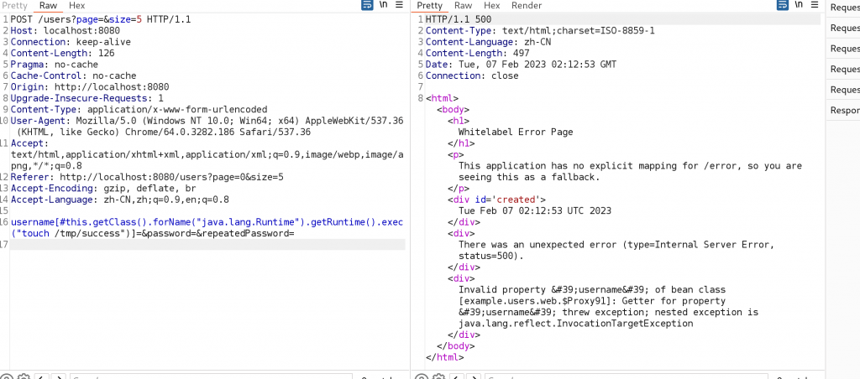The width and height of the screenshot is (860, 379).
Task: Click Tue Feb 07 02:12:53 UTC 2023 text
Action: [x=535, y=210]
